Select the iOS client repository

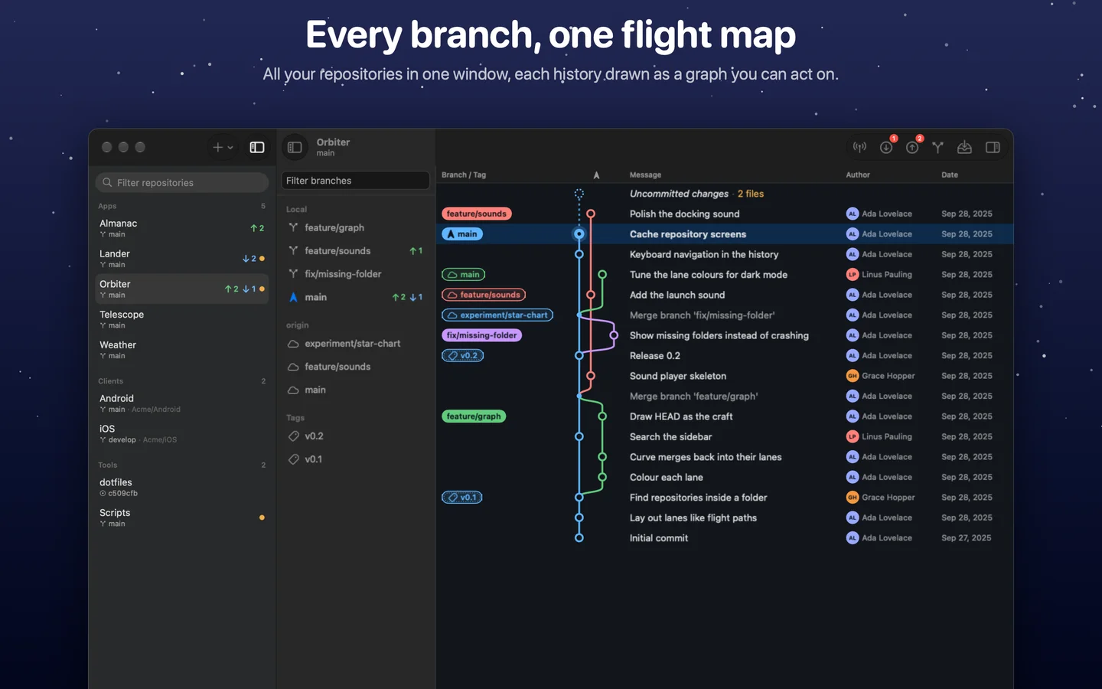182,434
